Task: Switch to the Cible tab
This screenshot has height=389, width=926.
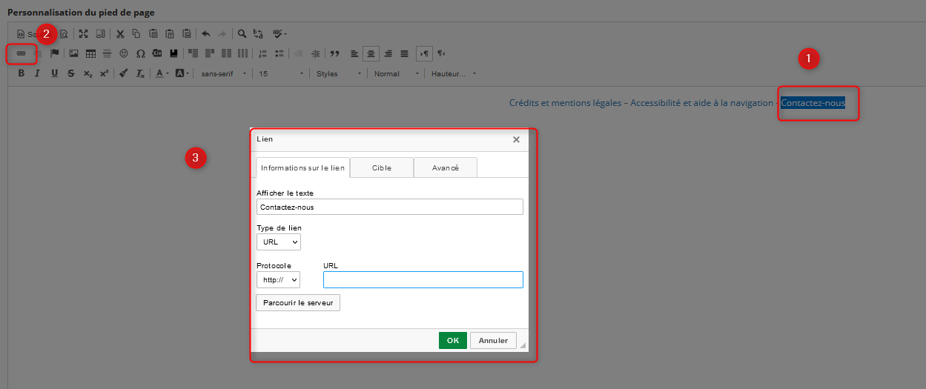Action: tap(381, 167)
